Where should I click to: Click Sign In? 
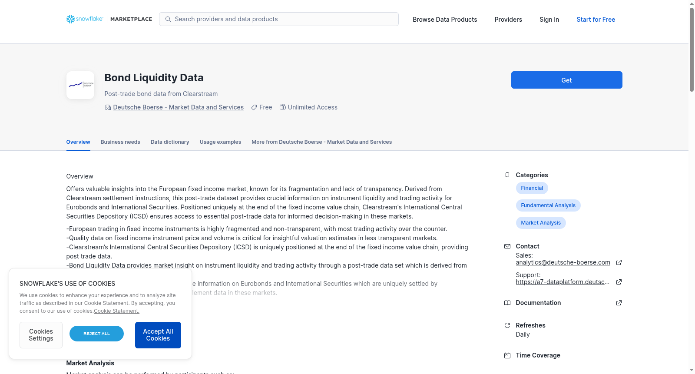pyautogui.click(x=549, y=20)
